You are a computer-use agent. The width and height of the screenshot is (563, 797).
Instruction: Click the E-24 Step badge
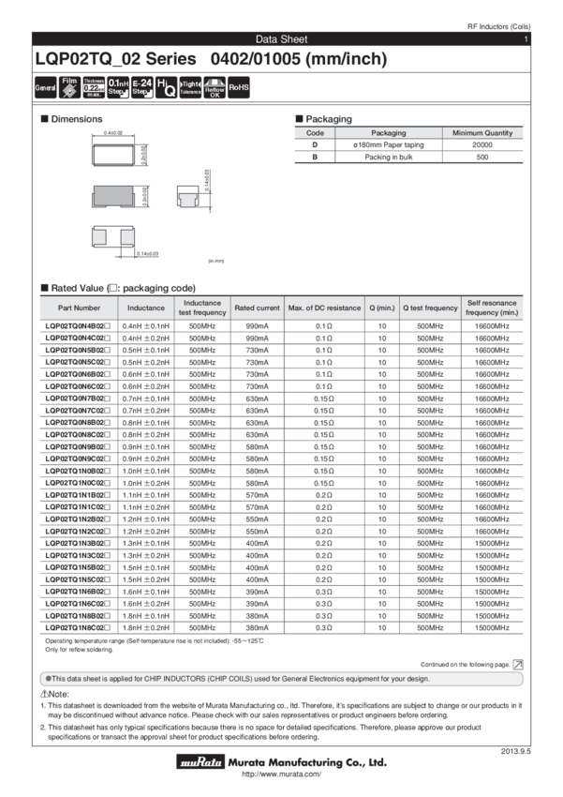click(142, 87)
